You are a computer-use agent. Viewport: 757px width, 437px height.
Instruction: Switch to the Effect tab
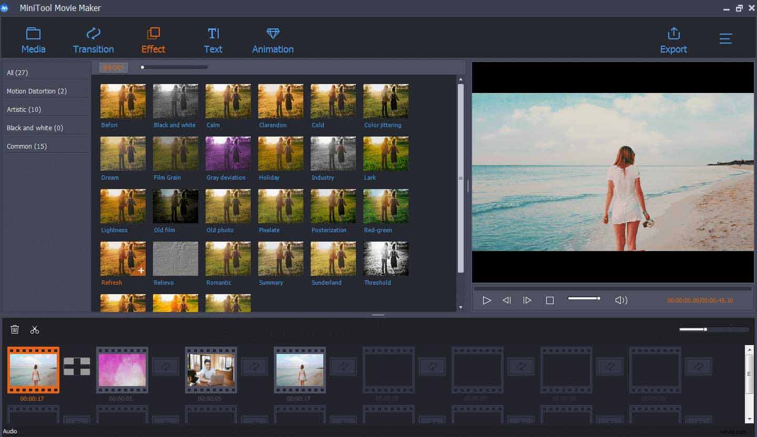(x=153, y=39)
